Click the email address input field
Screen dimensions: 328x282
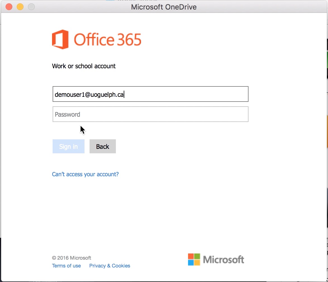(150, 94)
